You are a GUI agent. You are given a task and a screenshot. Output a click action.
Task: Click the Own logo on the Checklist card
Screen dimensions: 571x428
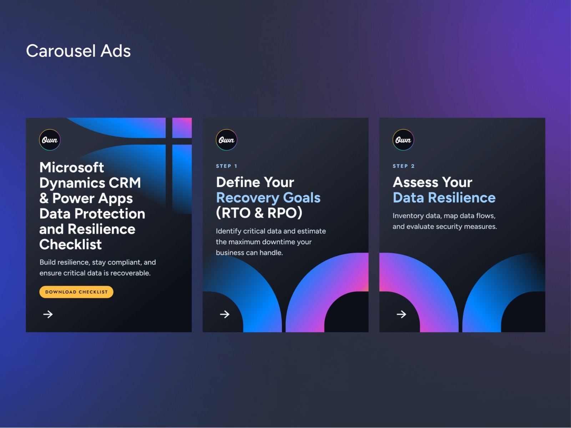pyautogui.click(x=50, y=140)
